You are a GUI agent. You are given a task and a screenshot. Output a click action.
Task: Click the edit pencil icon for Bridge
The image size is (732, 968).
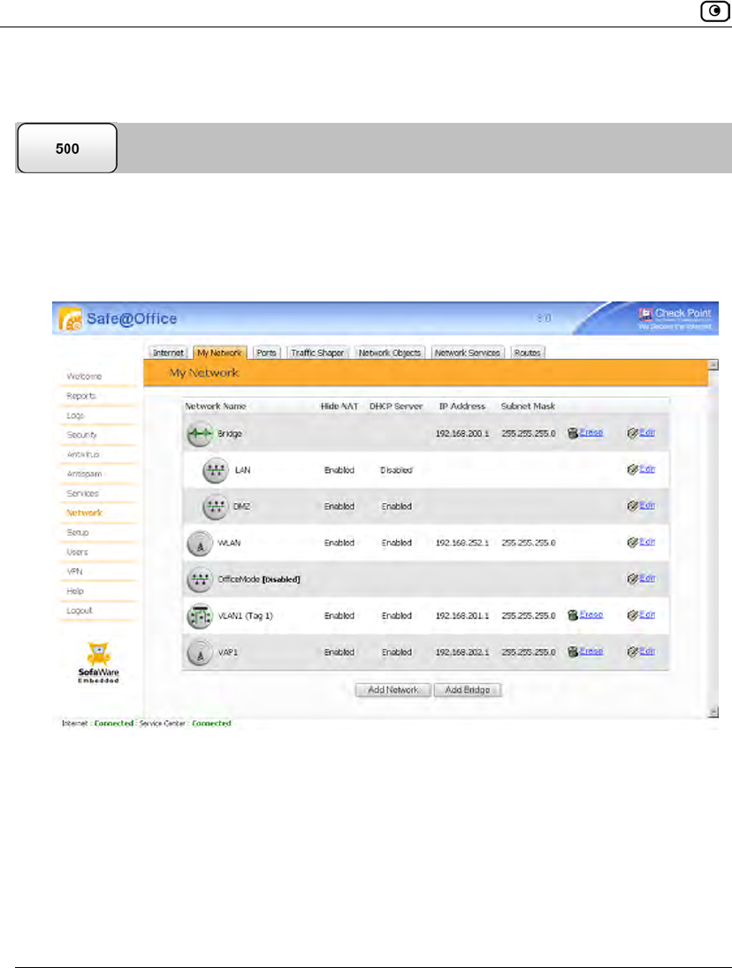(632, 433)
